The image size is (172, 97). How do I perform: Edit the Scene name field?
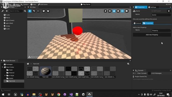click(x=161, y=15)
